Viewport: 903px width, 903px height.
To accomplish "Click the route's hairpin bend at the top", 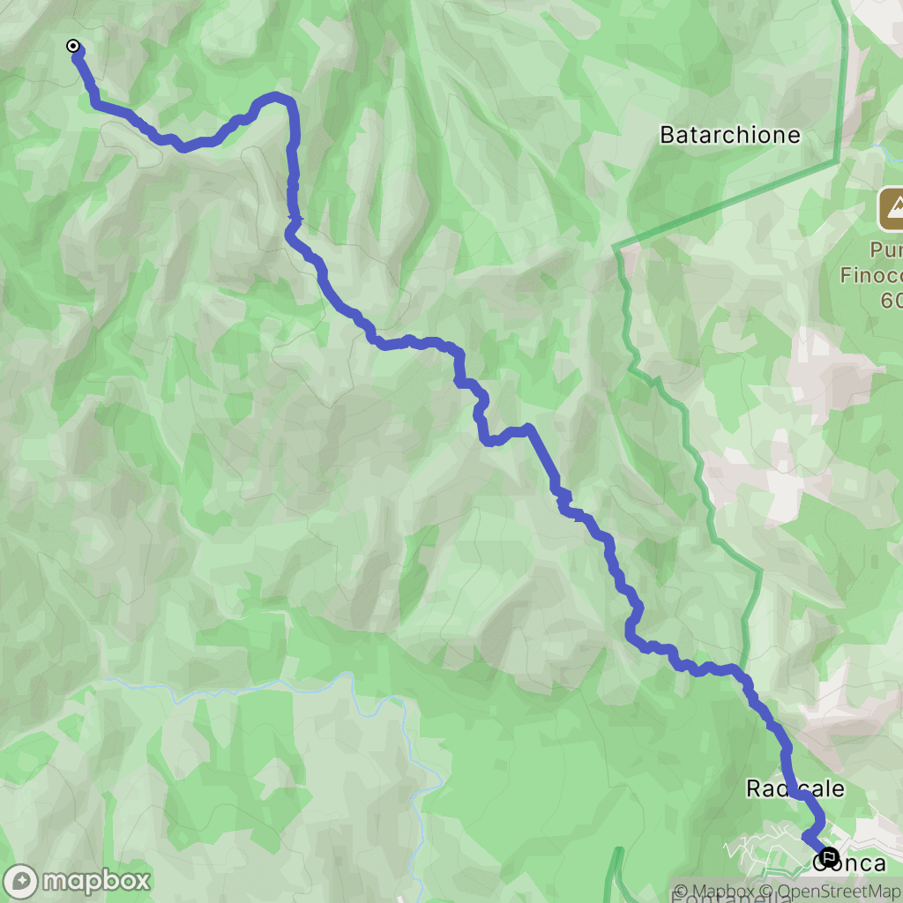I will (x=276, y=98).
